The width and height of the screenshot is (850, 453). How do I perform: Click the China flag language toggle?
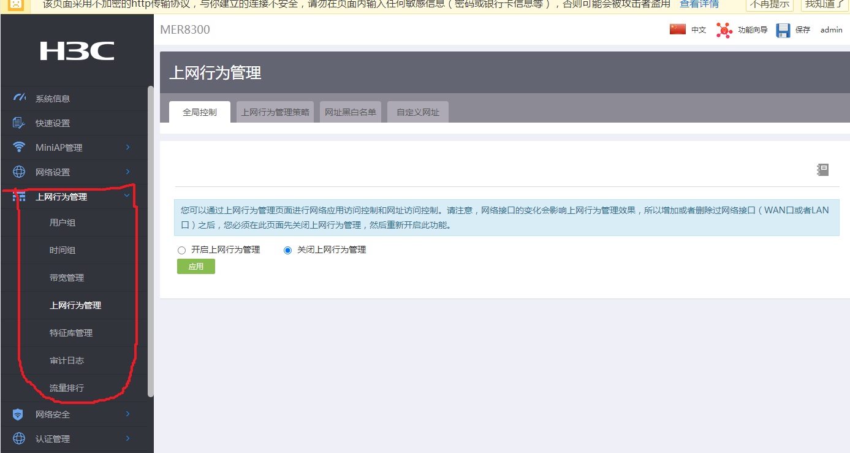677,29
